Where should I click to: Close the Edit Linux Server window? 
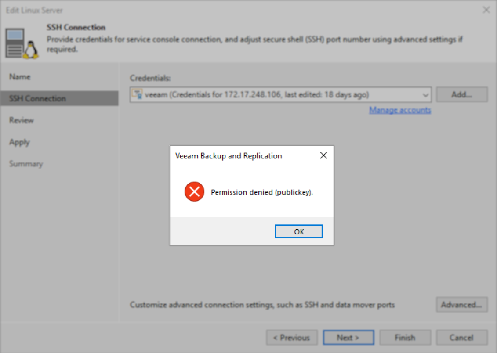pos(486,10)
